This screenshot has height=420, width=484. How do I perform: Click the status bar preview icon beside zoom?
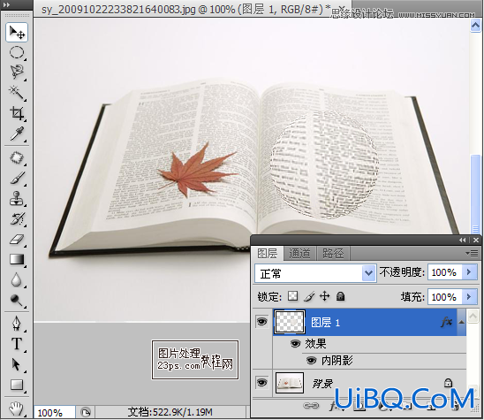[x=85, y=412]
